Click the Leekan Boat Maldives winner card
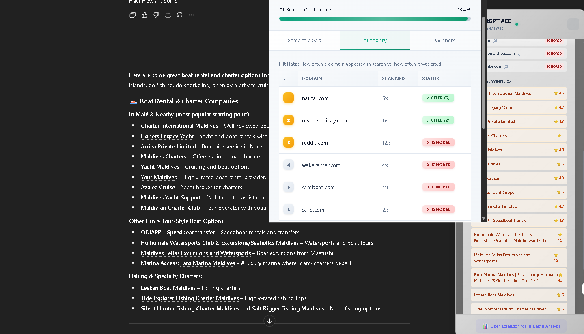Image resolution: width=584 pixels, height=334 pixels. coord(518,295)
